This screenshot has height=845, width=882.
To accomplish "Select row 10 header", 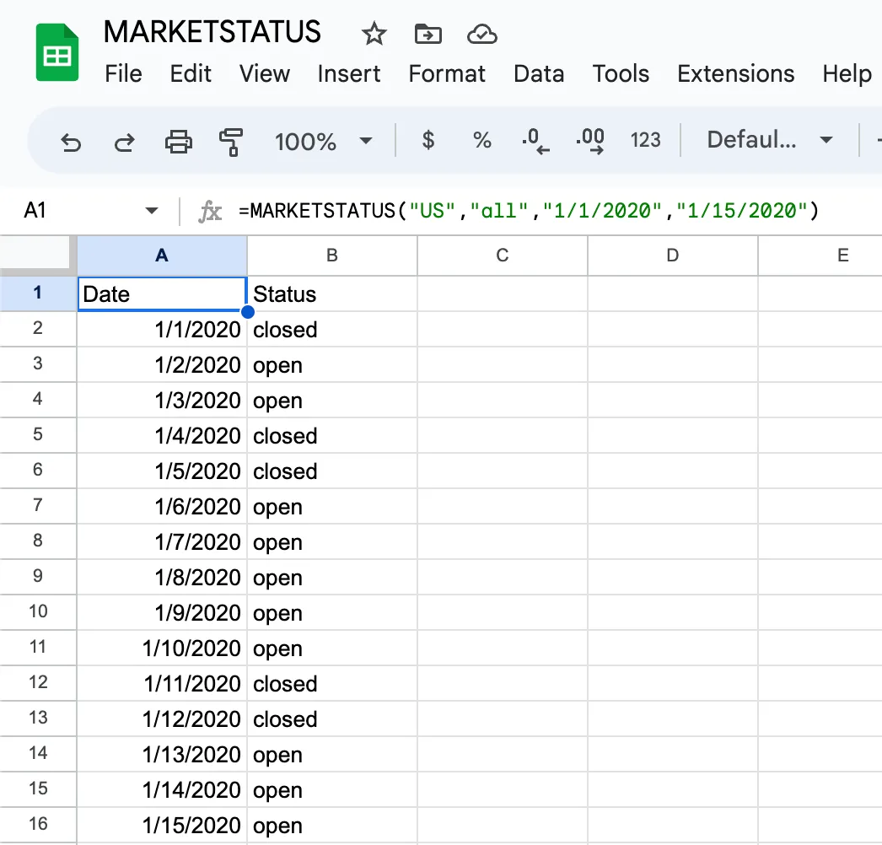I will (x=38, y=612).
